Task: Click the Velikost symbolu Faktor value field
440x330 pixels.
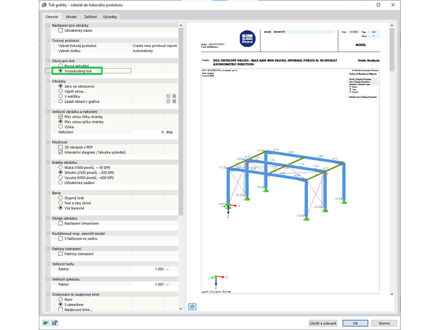Action: (148, 284)
